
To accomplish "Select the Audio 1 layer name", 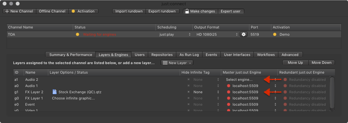I will point(31,86).
